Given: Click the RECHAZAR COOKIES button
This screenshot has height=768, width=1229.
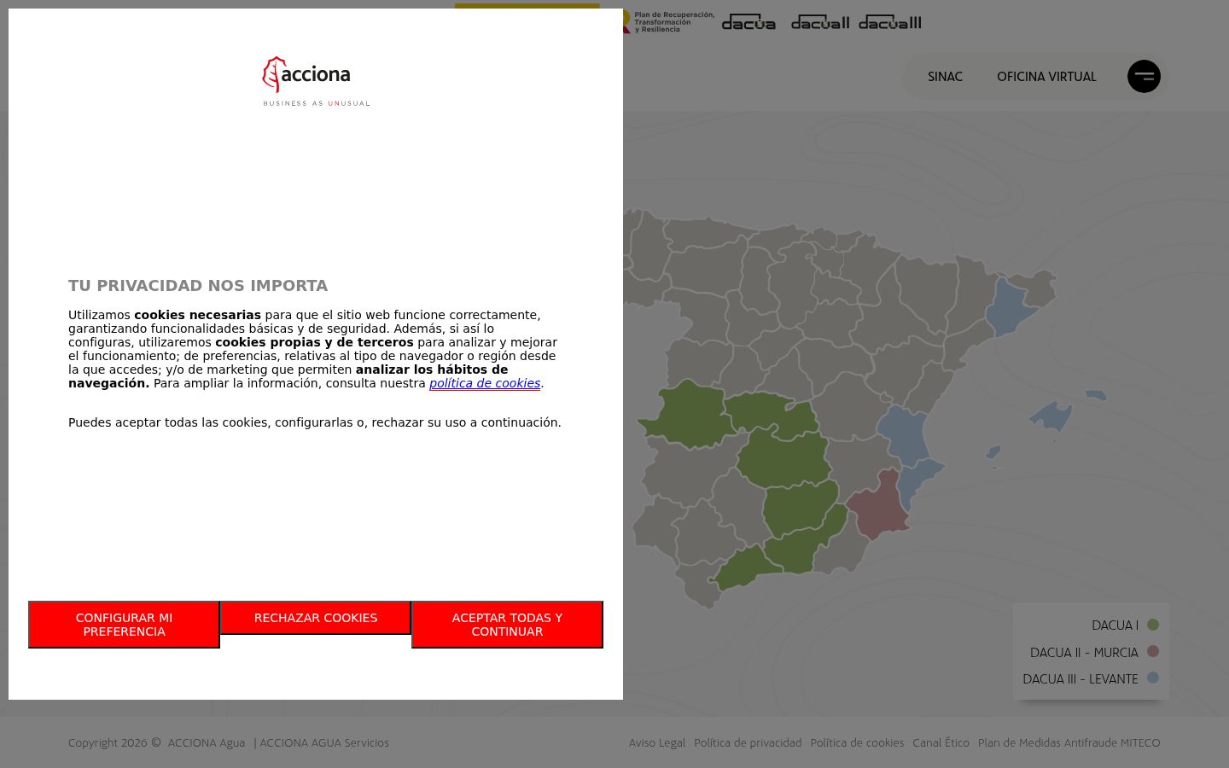Looking at the screenshot, I should tap(316, 618).
